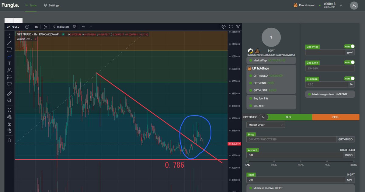Click the search icon beside GPT/BUSD
This screenshot has height=192, width=365.
263,117
